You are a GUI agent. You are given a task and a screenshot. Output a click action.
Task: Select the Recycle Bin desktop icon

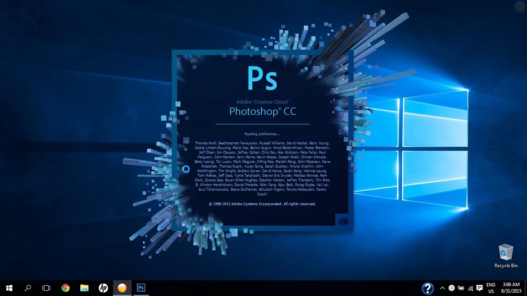[x=506, y=256]
